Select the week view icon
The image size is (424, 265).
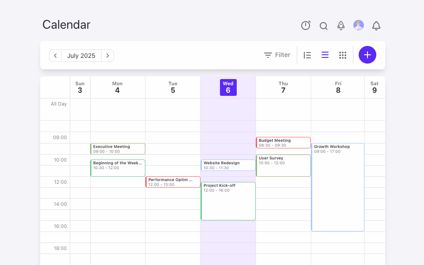(x=325, y=55)
